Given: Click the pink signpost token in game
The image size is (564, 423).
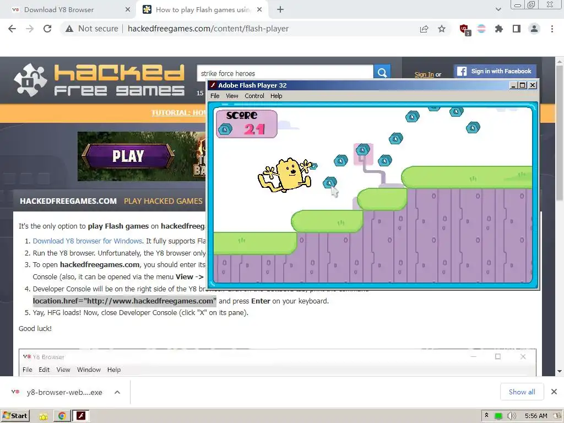Looking at the screenshot, I should tap(363, 154).
